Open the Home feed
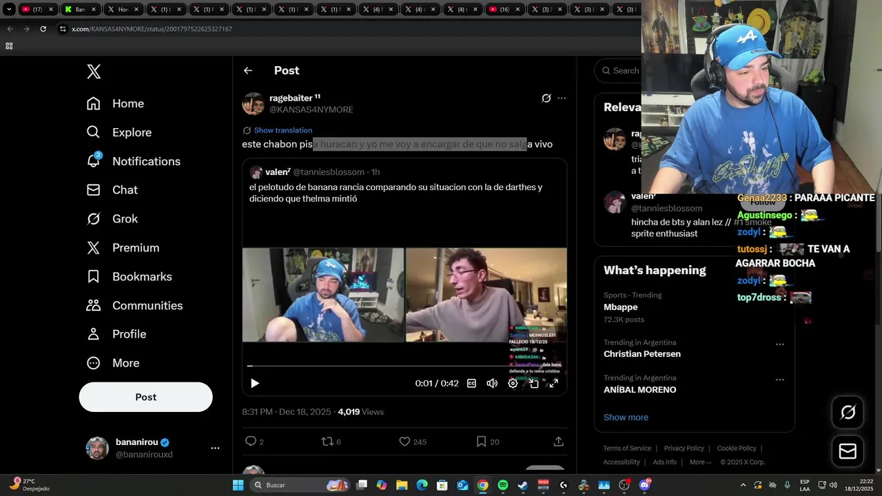The height and width of the screenshot is (496, 882). point(115,103)
